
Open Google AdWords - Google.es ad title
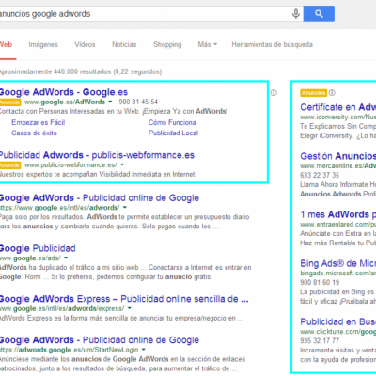(64, 92)
